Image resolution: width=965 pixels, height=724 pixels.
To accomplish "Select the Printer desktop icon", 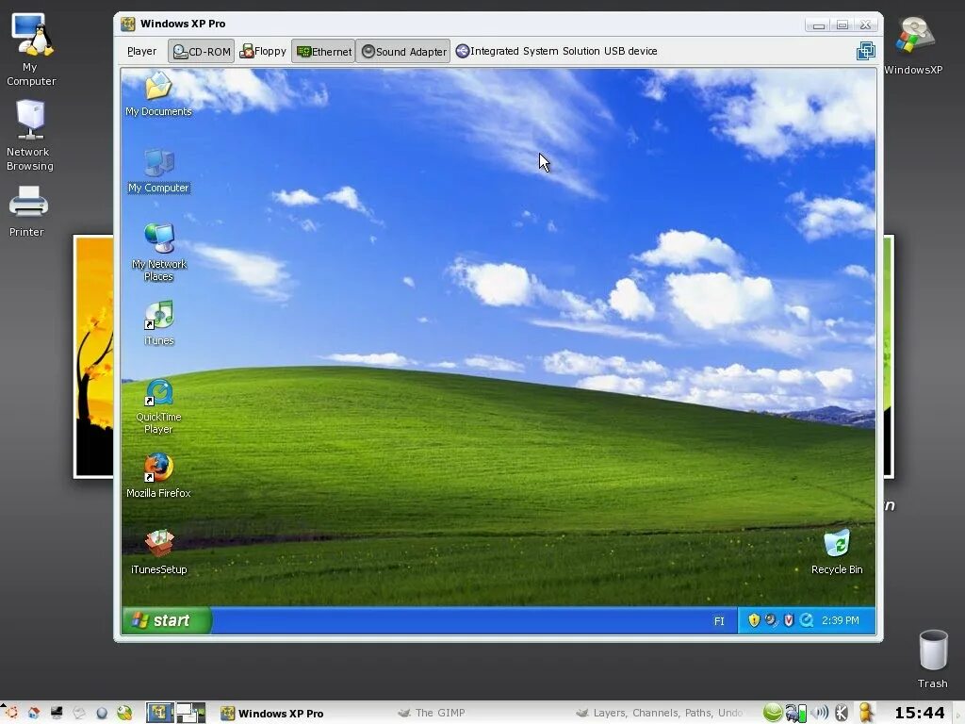I will pos(27,211).
